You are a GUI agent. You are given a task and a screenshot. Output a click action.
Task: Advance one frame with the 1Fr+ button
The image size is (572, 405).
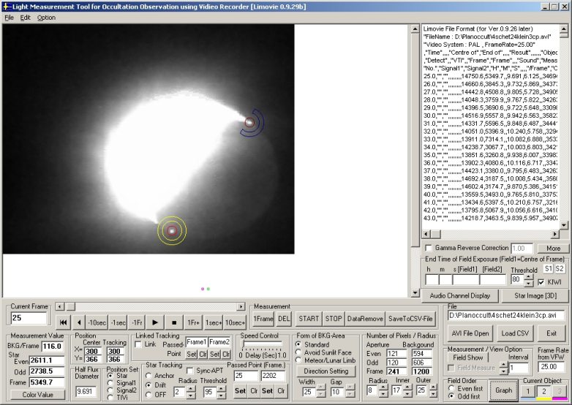pos(193,322)
